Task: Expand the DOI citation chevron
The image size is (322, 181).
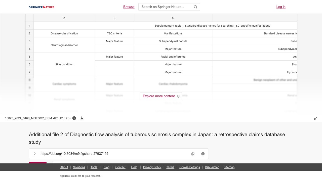Action: point(35,154)
